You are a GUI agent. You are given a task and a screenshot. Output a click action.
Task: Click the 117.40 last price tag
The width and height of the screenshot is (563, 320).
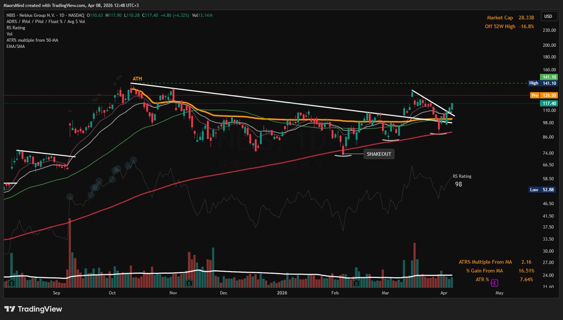click(549, 103)
